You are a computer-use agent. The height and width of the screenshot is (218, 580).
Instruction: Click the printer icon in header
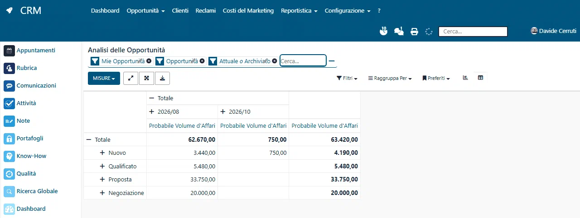(414, 32)
